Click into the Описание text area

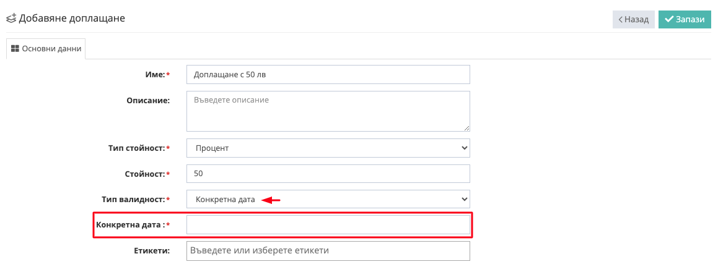pyautogui.click(x=328, y=111)
